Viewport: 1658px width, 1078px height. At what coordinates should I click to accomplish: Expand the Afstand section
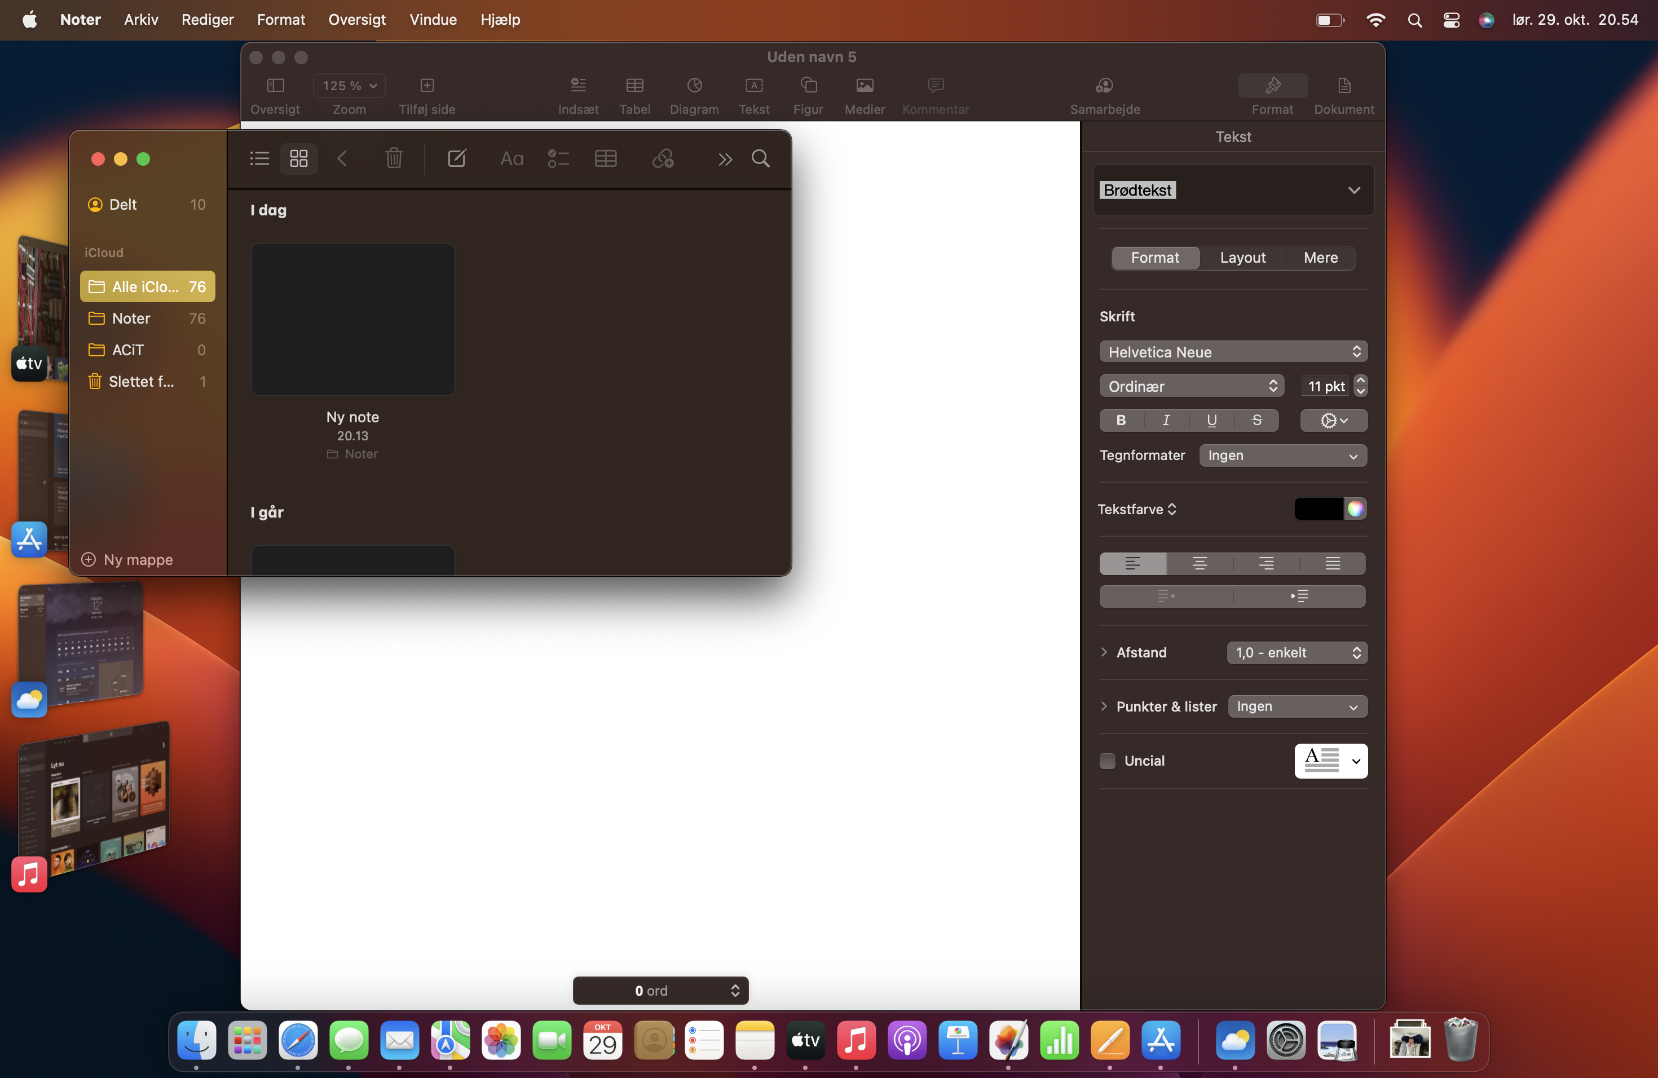[x=1104, y=652]
